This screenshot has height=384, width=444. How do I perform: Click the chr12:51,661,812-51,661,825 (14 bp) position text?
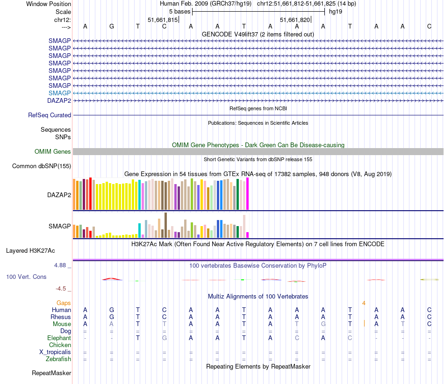click(x=307, y=4)
